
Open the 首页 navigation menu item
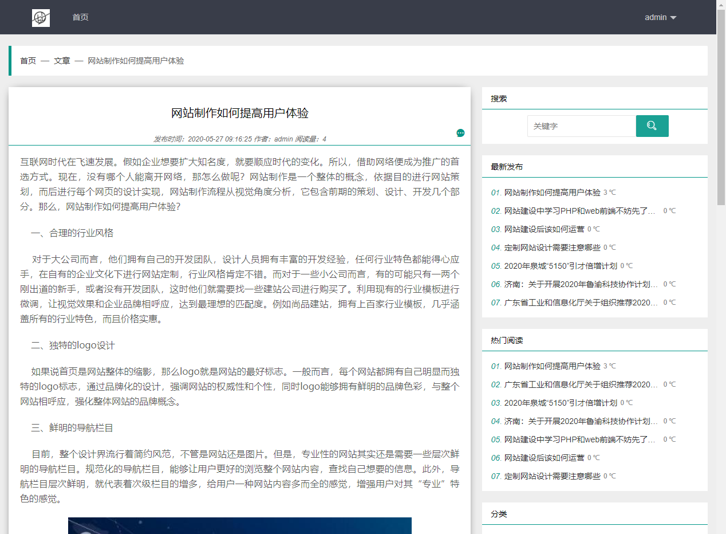pos(80,17)
